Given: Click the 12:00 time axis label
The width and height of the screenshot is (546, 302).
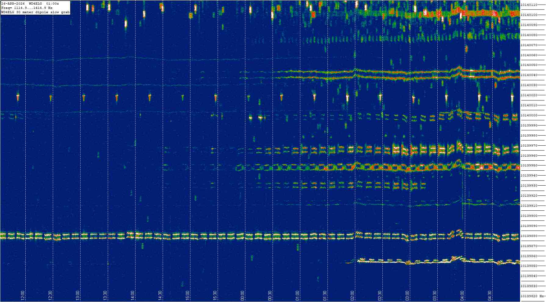Looking at the screenshot, I should (x=23, y=295).
